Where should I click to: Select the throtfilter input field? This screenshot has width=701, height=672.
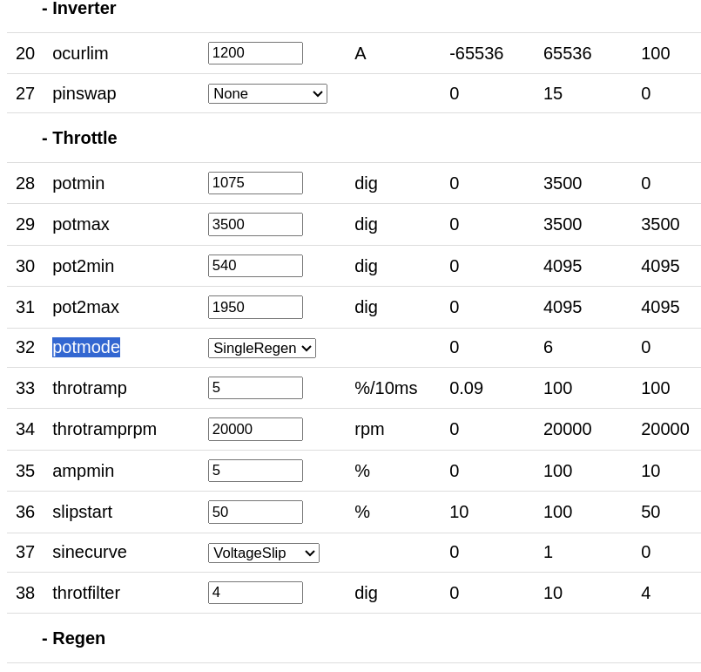pos(255,593)
